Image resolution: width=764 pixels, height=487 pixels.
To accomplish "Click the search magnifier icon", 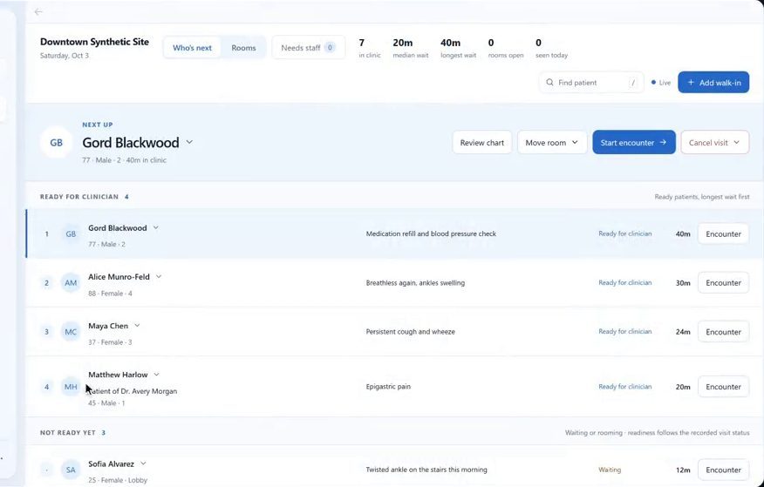I will pos(549,82).
